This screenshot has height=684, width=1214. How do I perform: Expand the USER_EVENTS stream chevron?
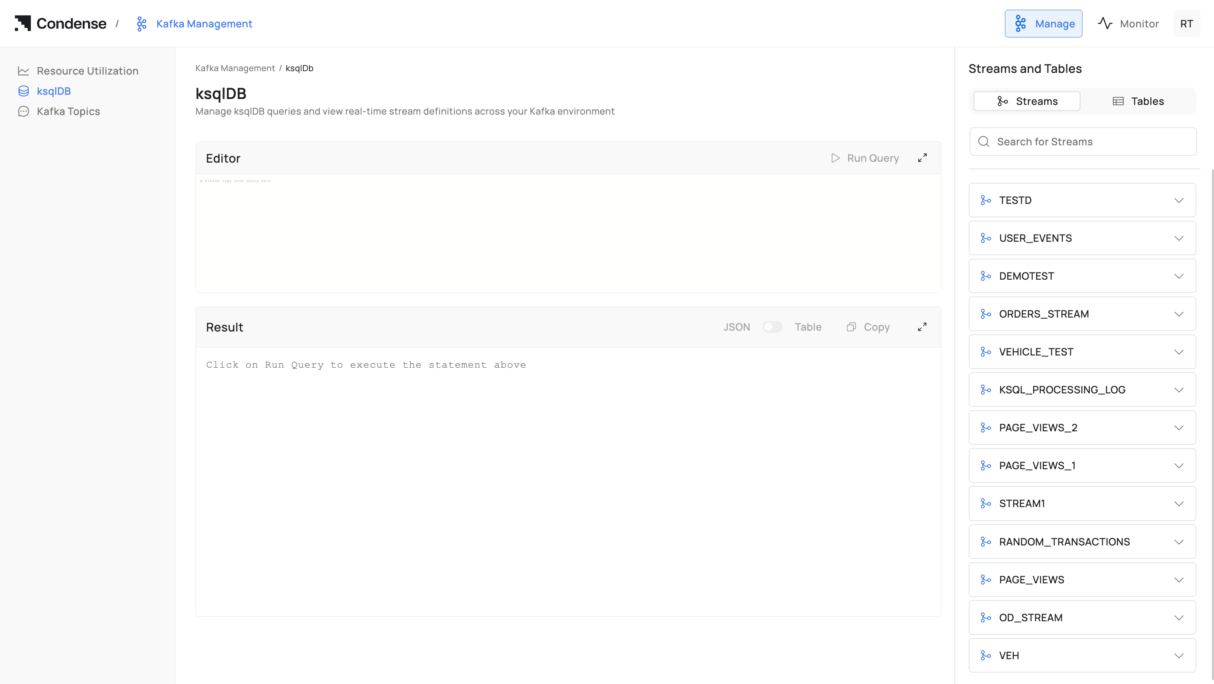(x=1179, y=238)
